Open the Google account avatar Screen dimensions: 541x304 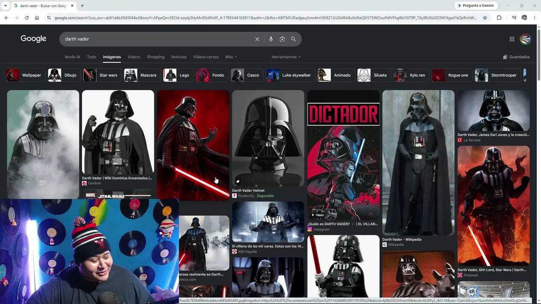click(525, 39)
